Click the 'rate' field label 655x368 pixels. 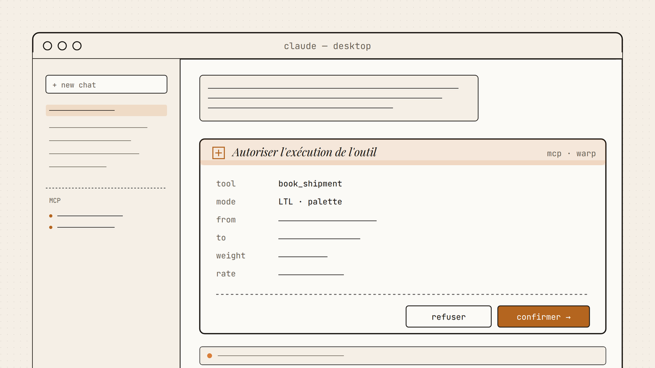coord(226,274)
